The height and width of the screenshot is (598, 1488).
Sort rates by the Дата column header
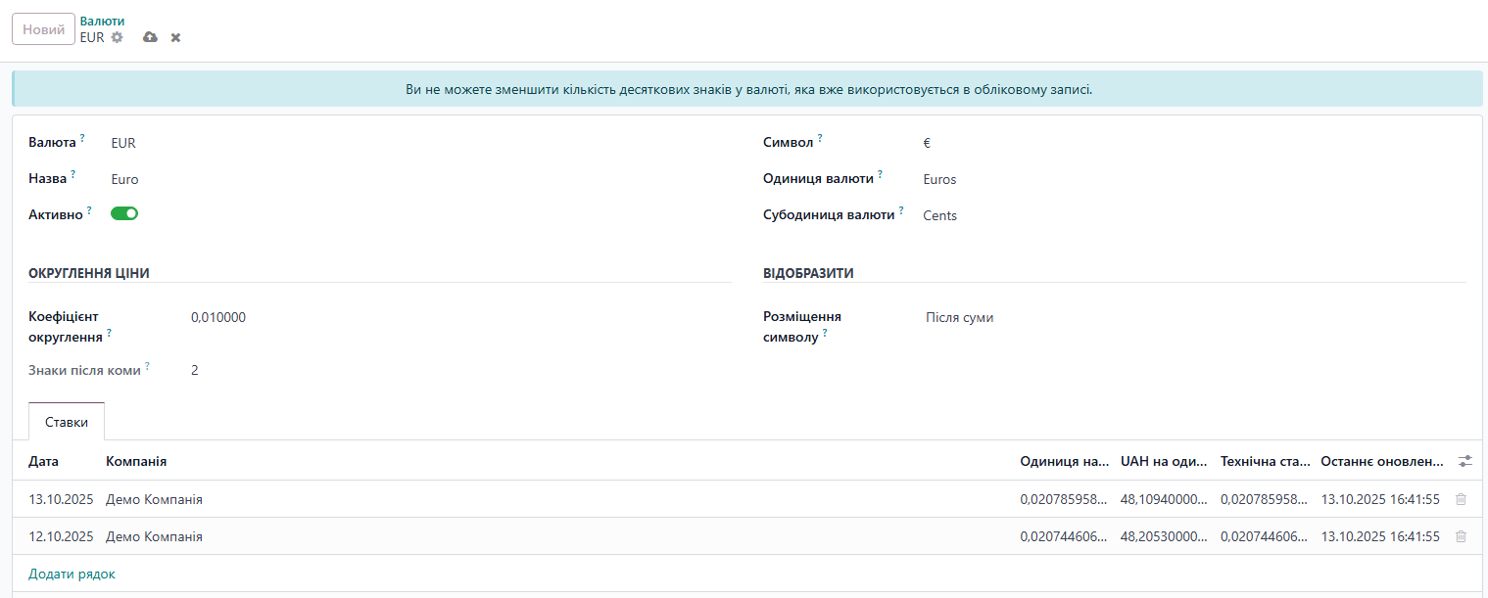tap(44, 461)
